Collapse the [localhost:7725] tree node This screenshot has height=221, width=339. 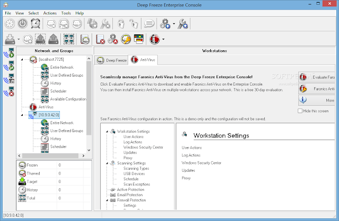tap(22, 59)
